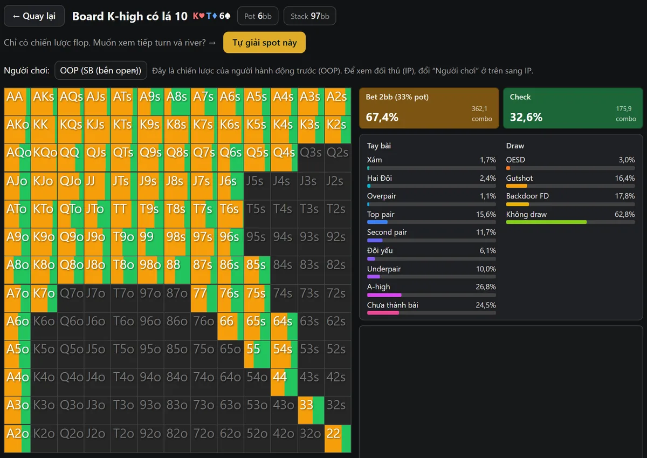This screenshot has height=458, width=647.
Task: Select the T8o hand cell
Action: [x=124, y=270]
